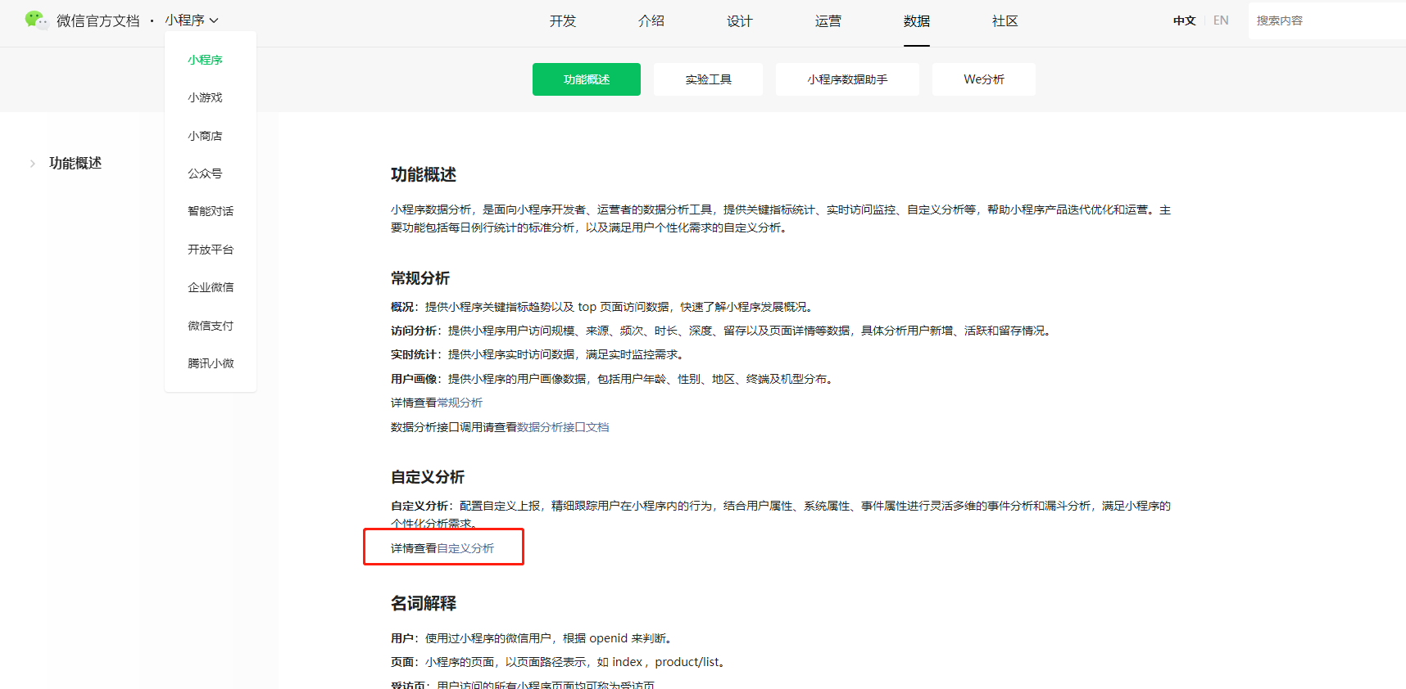Click the bold 用户画像 term label
The image size is (1406, 689).
[x=414, y=379]
